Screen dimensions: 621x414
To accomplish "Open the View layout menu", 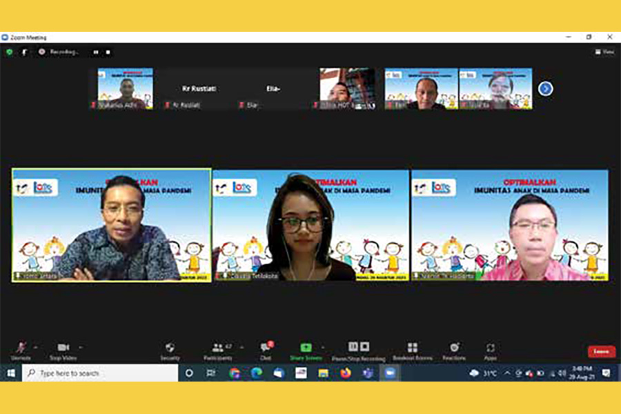I will [x=604, y=52].
